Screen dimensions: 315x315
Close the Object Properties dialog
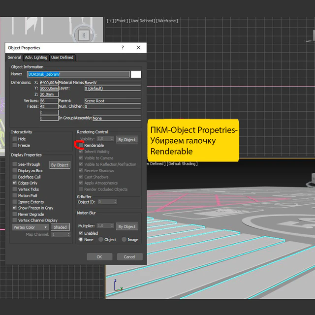tap(138, 48)
